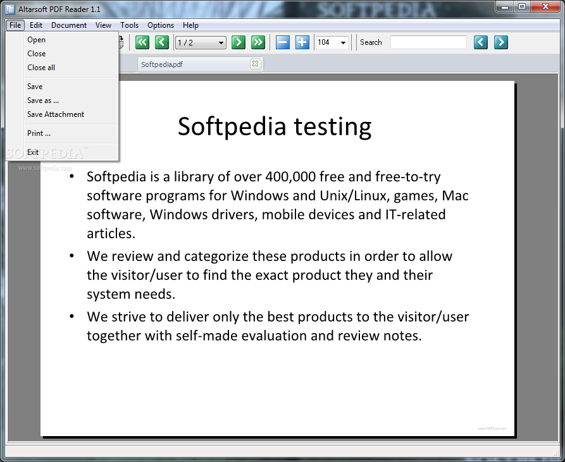This screenshot has height=462, width=565.
Task: Choose Print ... from File menu
Action: (x=62, y=133)
